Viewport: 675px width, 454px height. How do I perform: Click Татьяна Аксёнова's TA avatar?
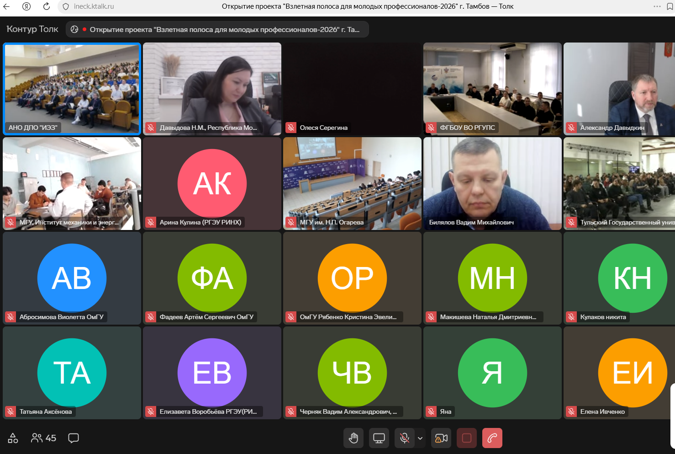[72, 372]
